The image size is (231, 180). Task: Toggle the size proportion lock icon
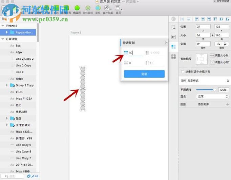pyautogui.click(x=212, y=35)
